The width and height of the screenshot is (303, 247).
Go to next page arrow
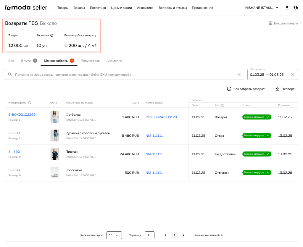[x=183, y=235]
